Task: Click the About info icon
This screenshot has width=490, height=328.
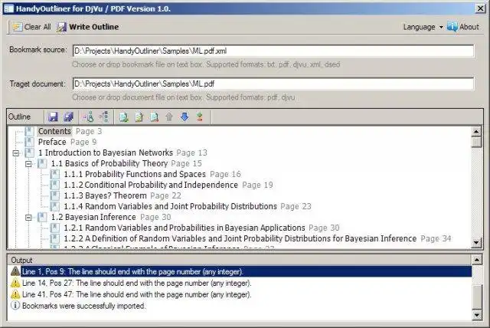Action: (452, 27)
